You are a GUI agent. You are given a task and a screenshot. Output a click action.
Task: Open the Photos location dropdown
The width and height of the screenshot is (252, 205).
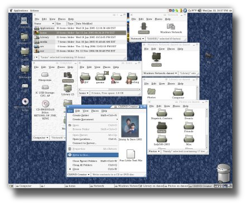tap(154, 151)
